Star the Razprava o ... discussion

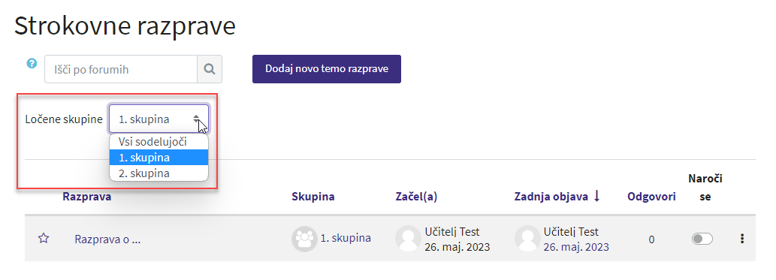[x=44, y=239]
